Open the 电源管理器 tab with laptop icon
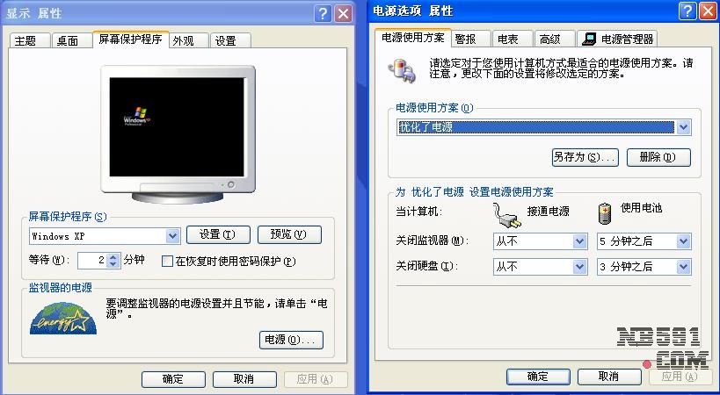Viewport: 720px width, 395px height. pos(617,39)
